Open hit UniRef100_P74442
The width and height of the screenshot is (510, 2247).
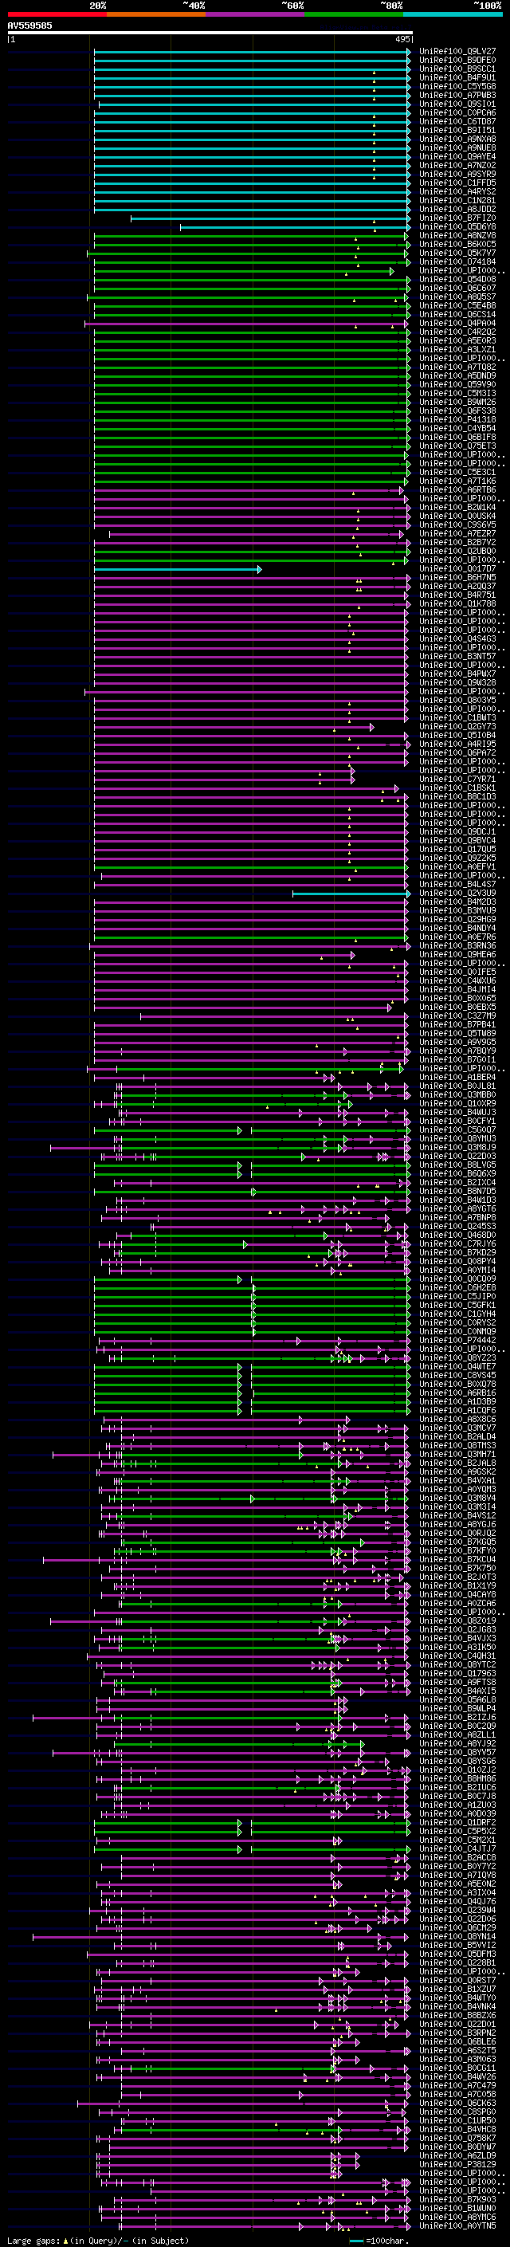pos(457,1341)
